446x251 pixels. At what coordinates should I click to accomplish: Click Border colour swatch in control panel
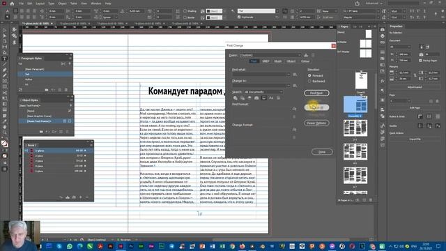tap(214, 17)
